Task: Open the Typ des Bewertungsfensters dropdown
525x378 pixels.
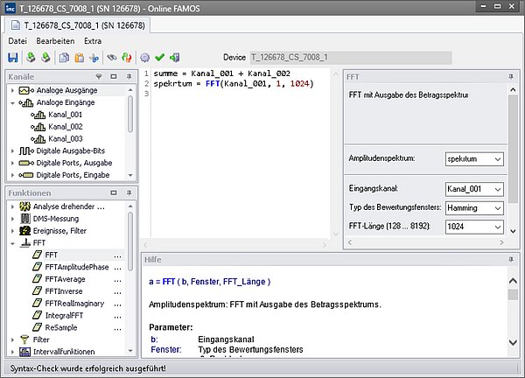Action: (497, 210)
